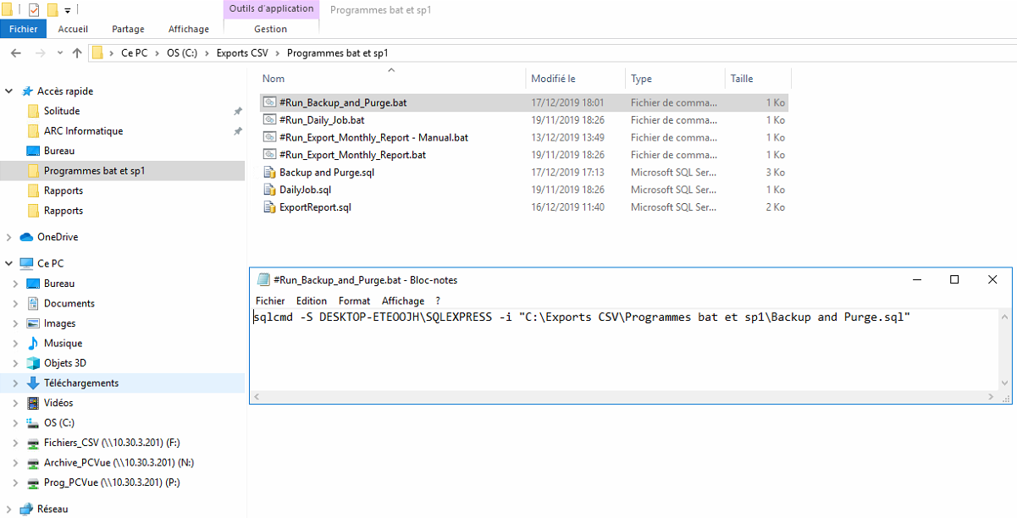Image resolution: width=1017 pixels, height=518 pixels.
Task: Click the OneDrive cloud icon in sidebar
Action: coord(26,237)
